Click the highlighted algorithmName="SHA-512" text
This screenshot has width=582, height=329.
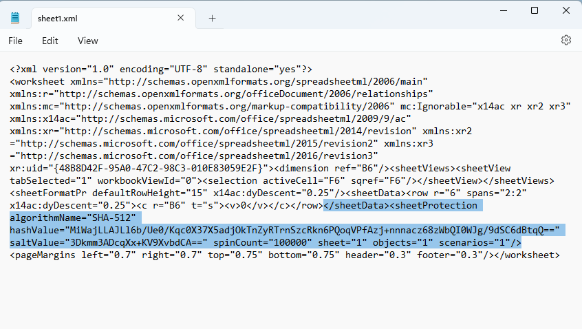pyautogui.click(x=73, y=217)
